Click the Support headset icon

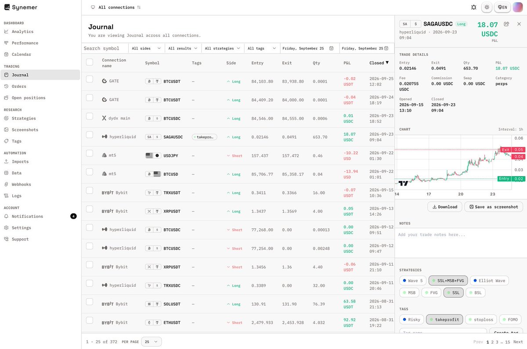(7, 239)
